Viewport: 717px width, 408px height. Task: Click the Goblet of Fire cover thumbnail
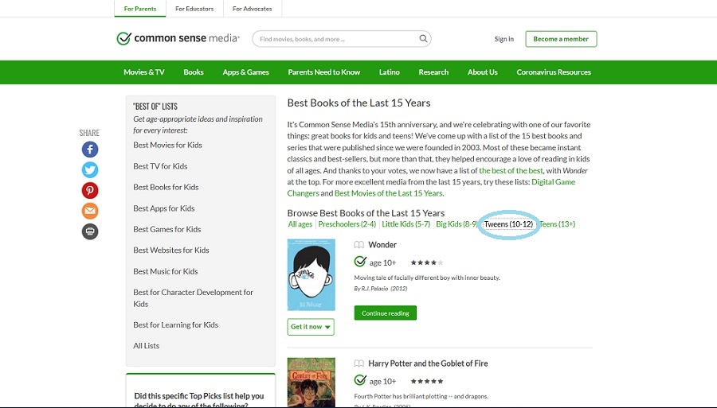(x=311, y=383)
